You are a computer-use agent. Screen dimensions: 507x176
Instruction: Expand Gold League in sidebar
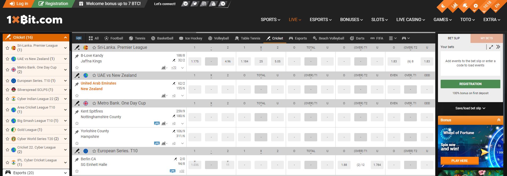pyautogui.click(x=65, y=130)
